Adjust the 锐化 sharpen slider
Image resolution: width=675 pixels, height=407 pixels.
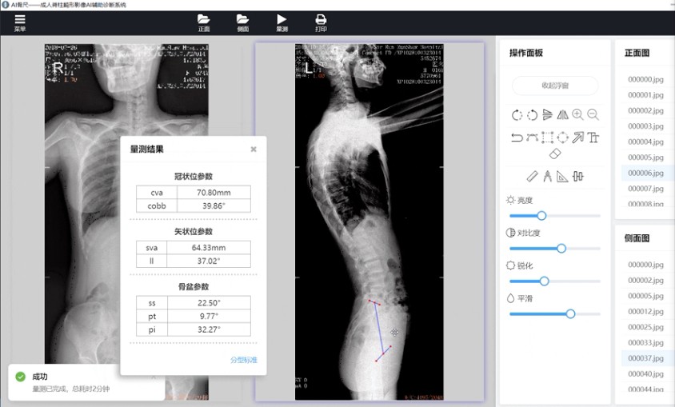(554, 281)
